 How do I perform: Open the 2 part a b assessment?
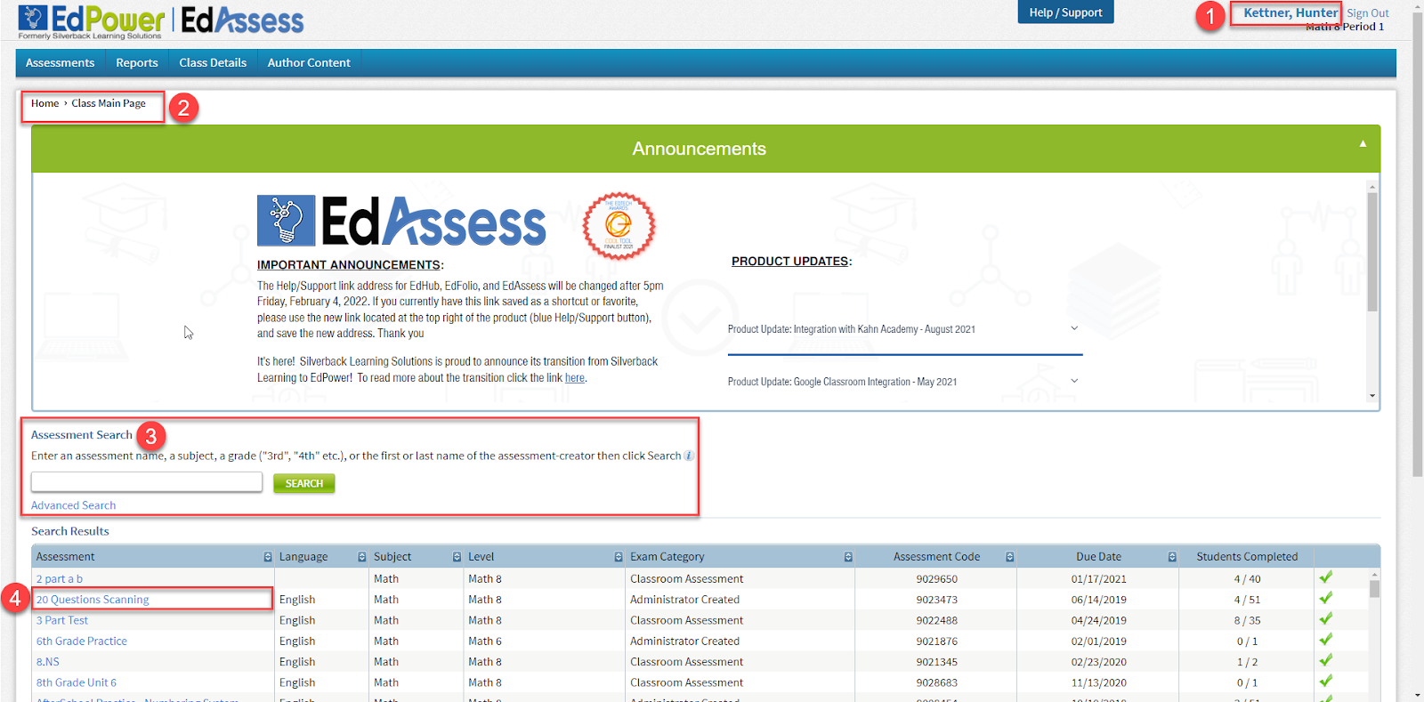point(60,578)
